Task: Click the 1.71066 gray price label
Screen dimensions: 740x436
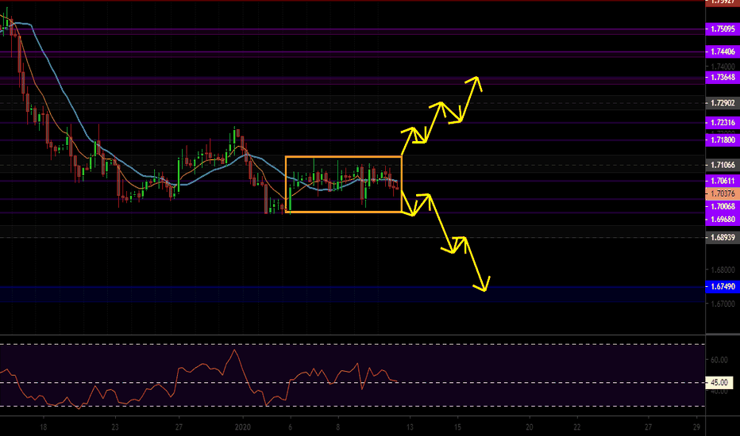Action: coord(723,165)
